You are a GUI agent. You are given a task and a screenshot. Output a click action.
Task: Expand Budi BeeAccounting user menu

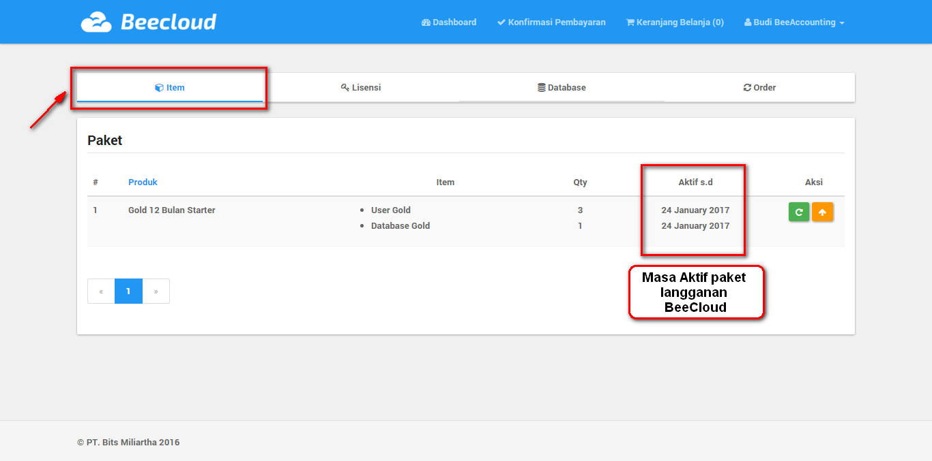pos(794,22)
